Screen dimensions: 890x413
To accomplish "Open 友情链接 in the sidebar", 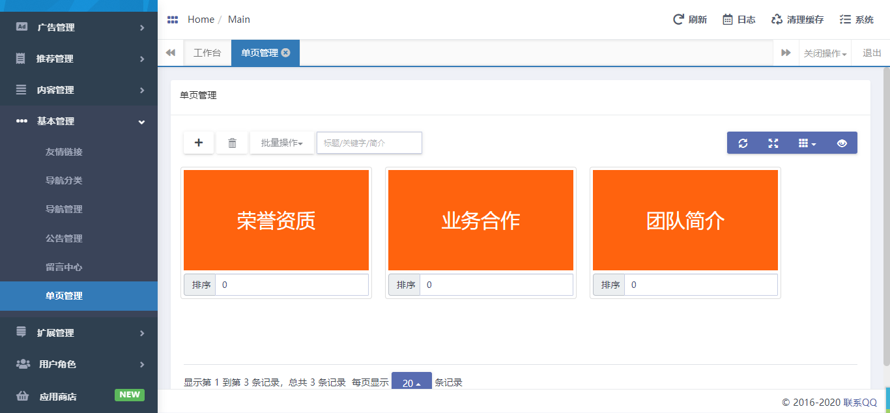I will [64, 152].
